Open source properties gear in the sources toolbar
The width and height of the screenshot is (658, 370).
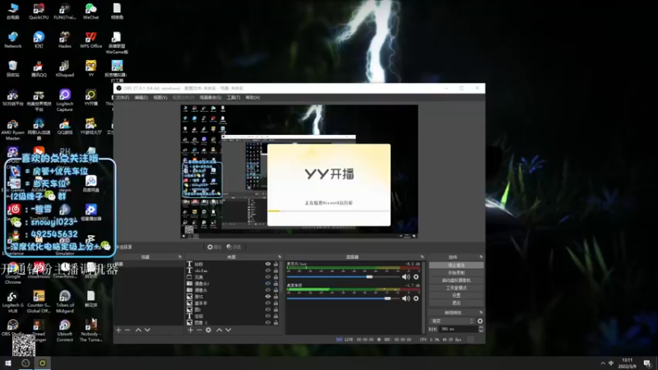click(x=208, y=331)
